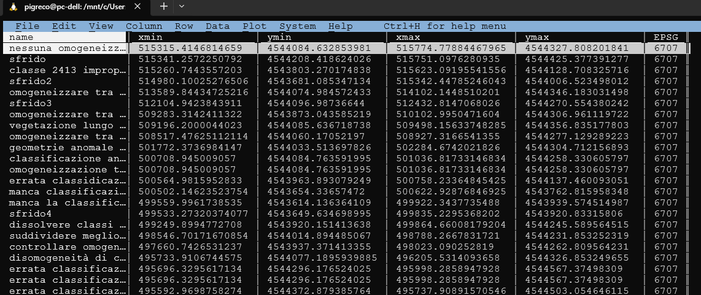The width and height of the screenshot is (701, 295).
Task: Switch to the pigreco@pc-dell terminal tab
Action: 79,7
